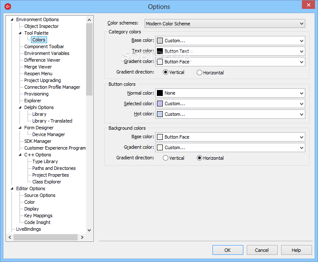Collapse the Environment Options tree node

pyautogui.click(x=12, y=19)
